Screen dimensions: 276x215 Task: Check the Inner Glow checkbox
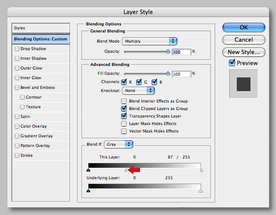point(17,78)
